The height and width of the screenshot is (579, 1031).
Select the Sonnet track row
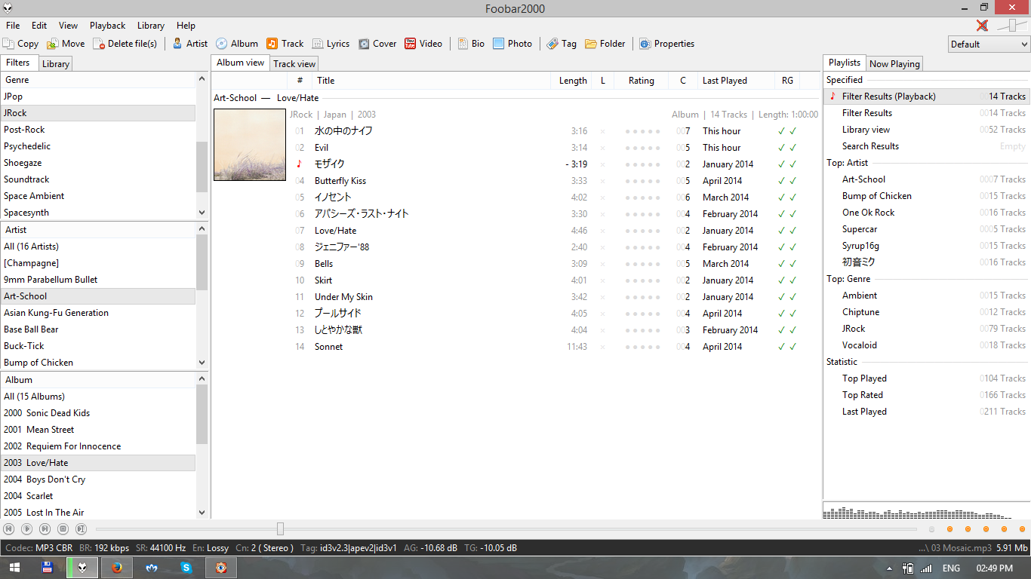554,347
